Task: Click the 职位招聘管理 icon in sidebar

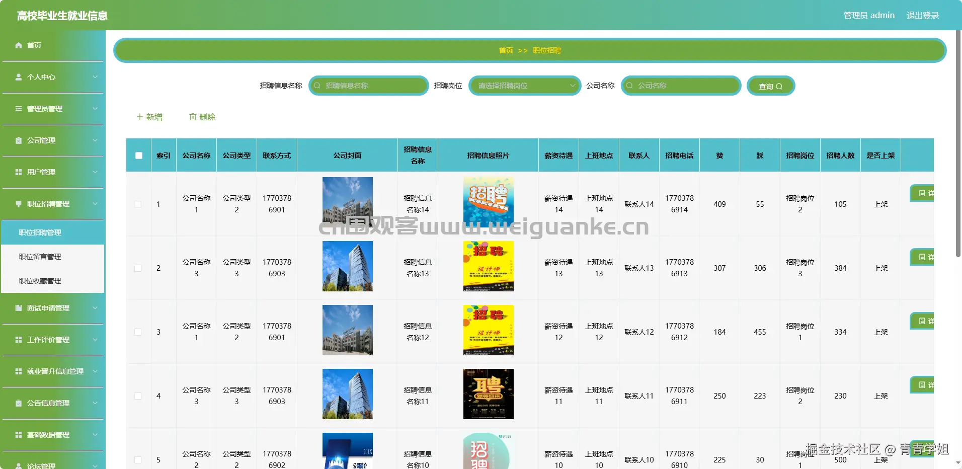Action: 19,204
